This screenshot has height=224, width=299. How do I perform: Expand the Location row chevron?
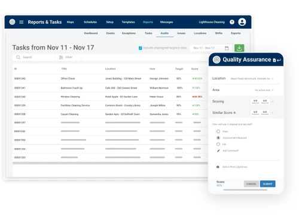click(273, 79)
